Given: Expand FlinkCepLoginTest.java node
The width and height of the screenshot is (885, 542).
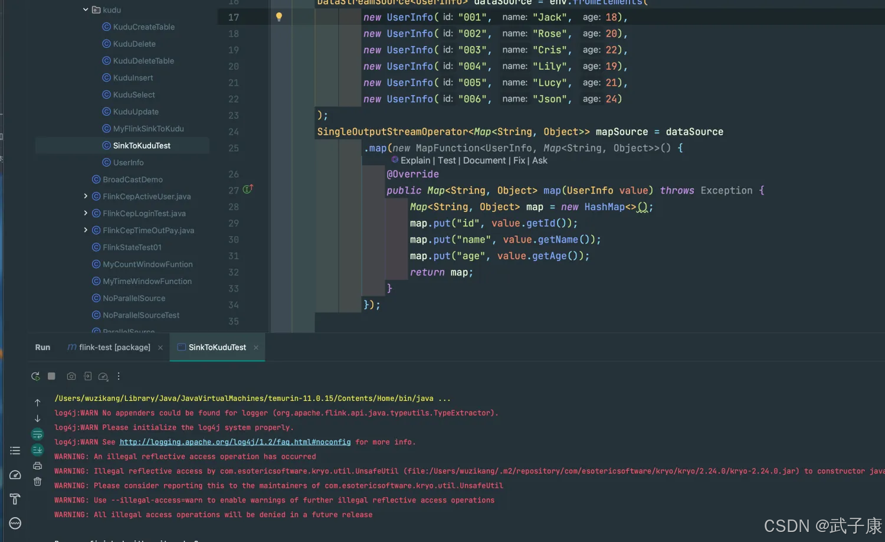Looking at the screenshot, I should [x=86, y=213].
